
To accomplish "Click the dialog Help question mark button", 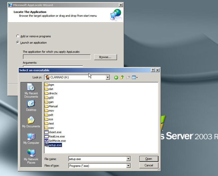I will (x=153, y=70).
